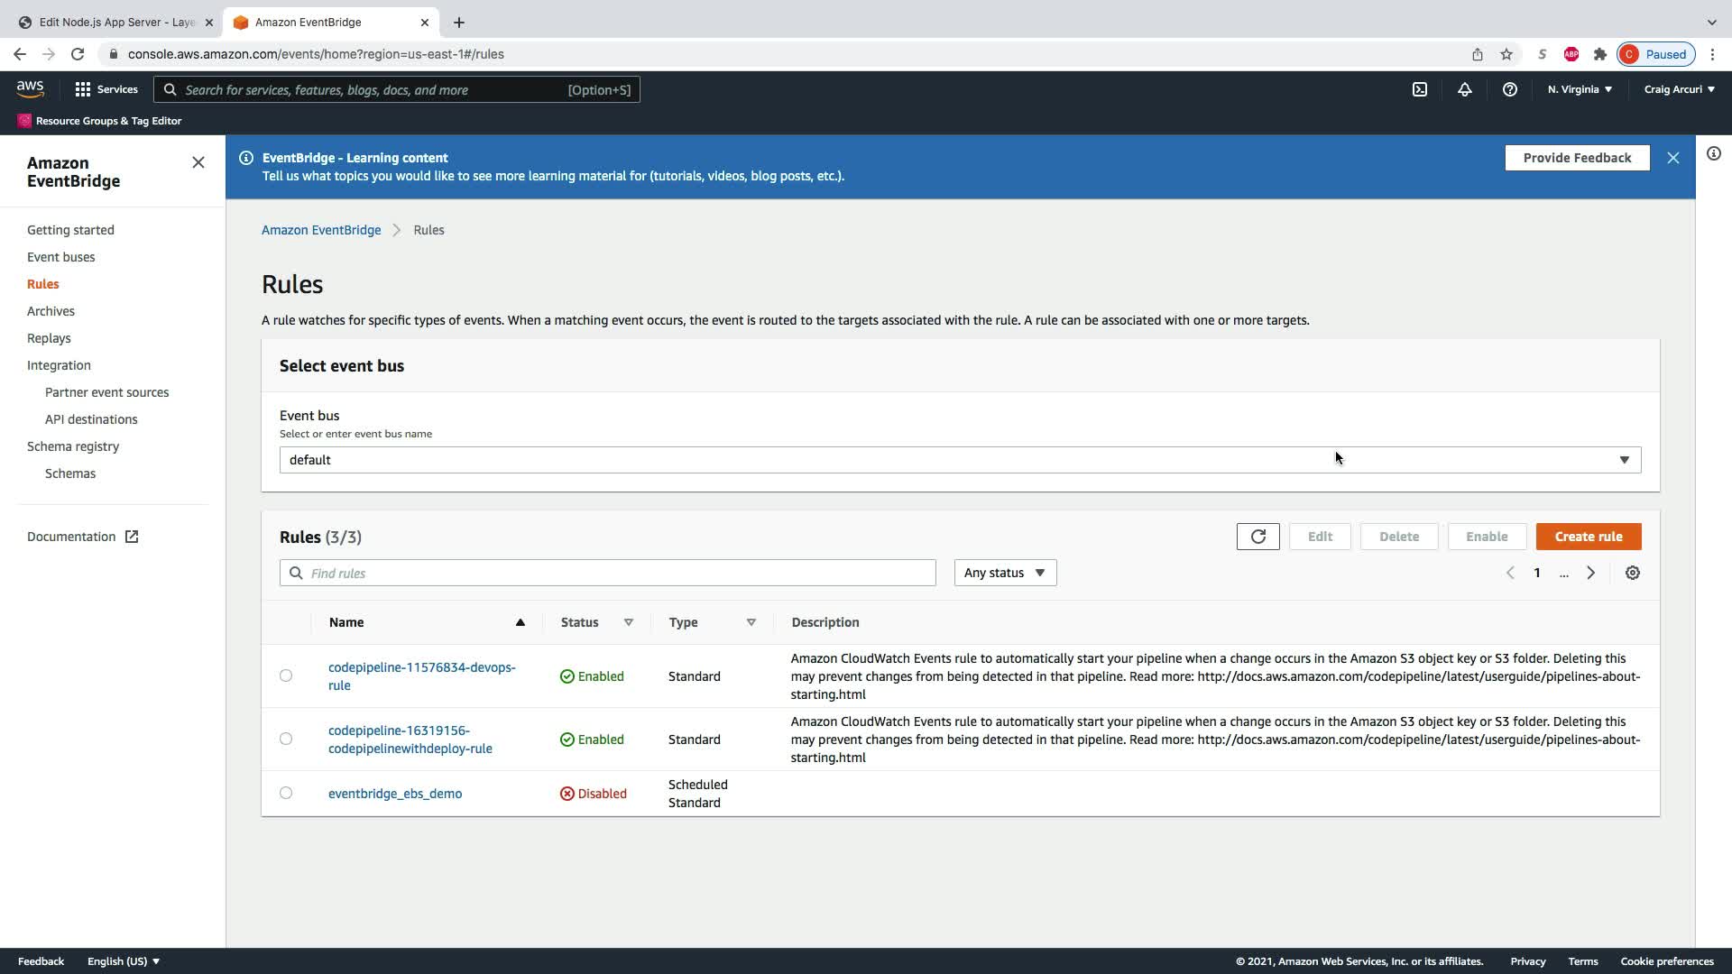Open AWS CloudShell icon in header
The height and width of the screenshot is (974, 1732).
[x=1419, y=89]
